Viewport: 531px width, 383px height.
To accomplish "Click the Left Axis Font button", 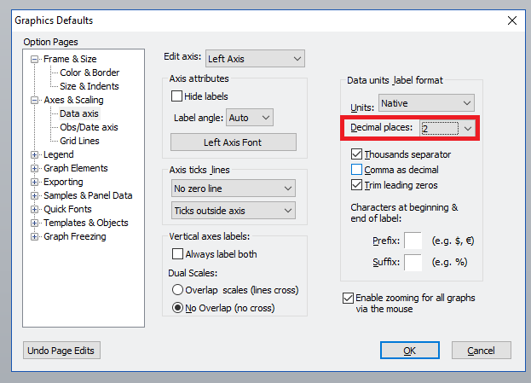I will 233,142.
